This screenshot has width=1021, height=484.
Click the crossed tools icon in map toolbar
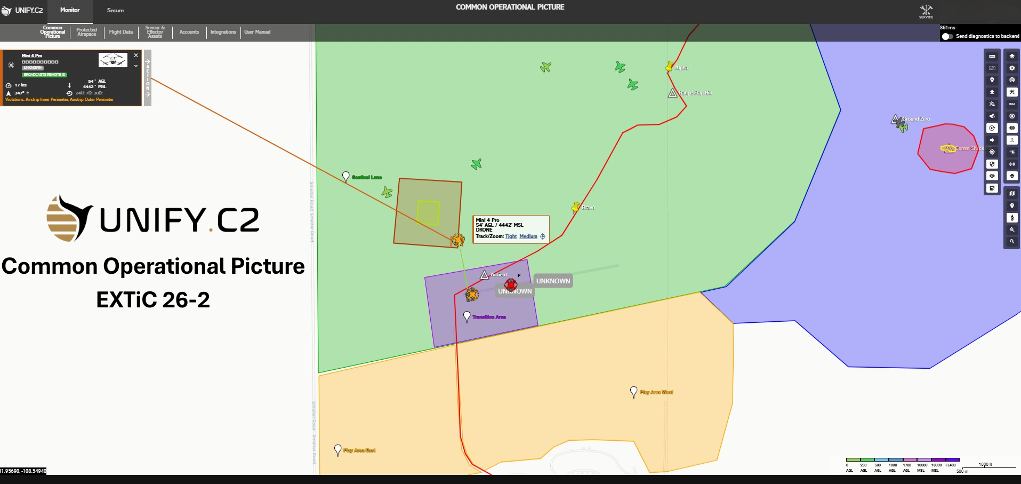click(1012, 92)
